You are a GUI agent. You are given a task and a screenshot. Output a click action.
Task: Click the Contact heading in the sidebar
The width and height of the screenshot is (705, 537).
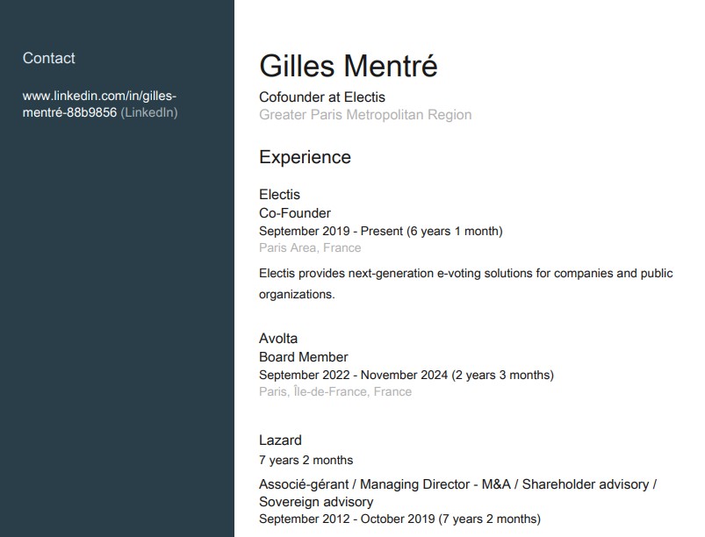point(49,59)
